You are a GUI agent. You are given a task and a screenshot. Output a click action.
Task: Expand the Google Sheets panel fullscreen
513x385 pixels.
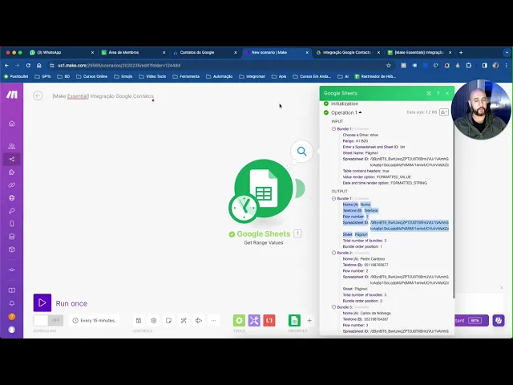[429, 93]
